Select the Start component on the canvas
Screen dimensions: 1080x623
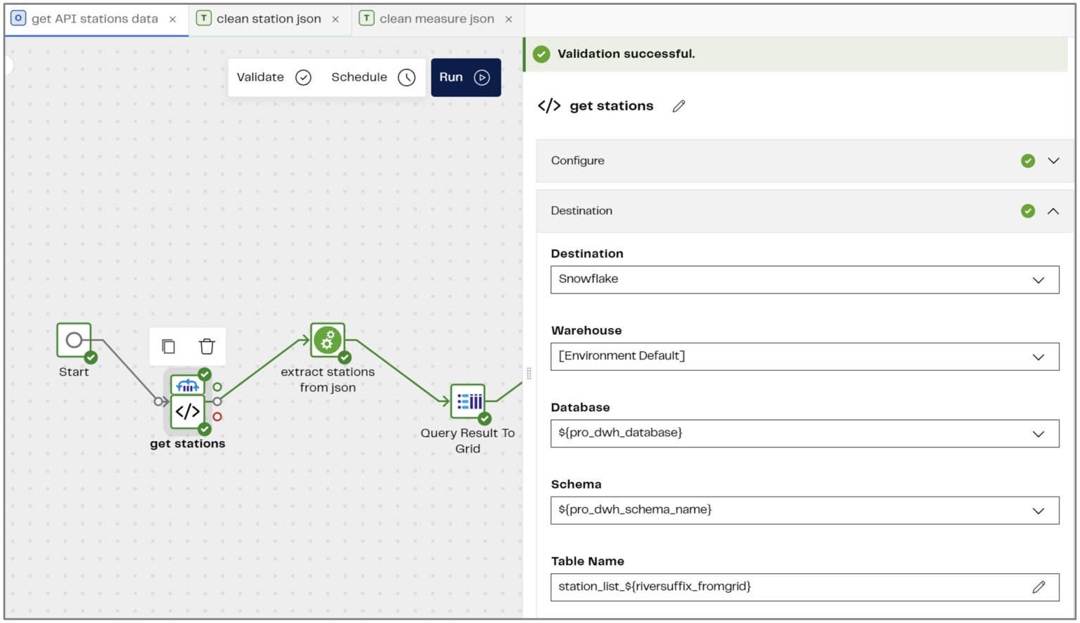[75, 340]
